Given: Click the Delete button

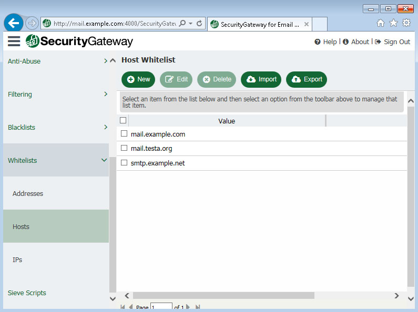Looking at the screenshot, I should pos(217,79).
